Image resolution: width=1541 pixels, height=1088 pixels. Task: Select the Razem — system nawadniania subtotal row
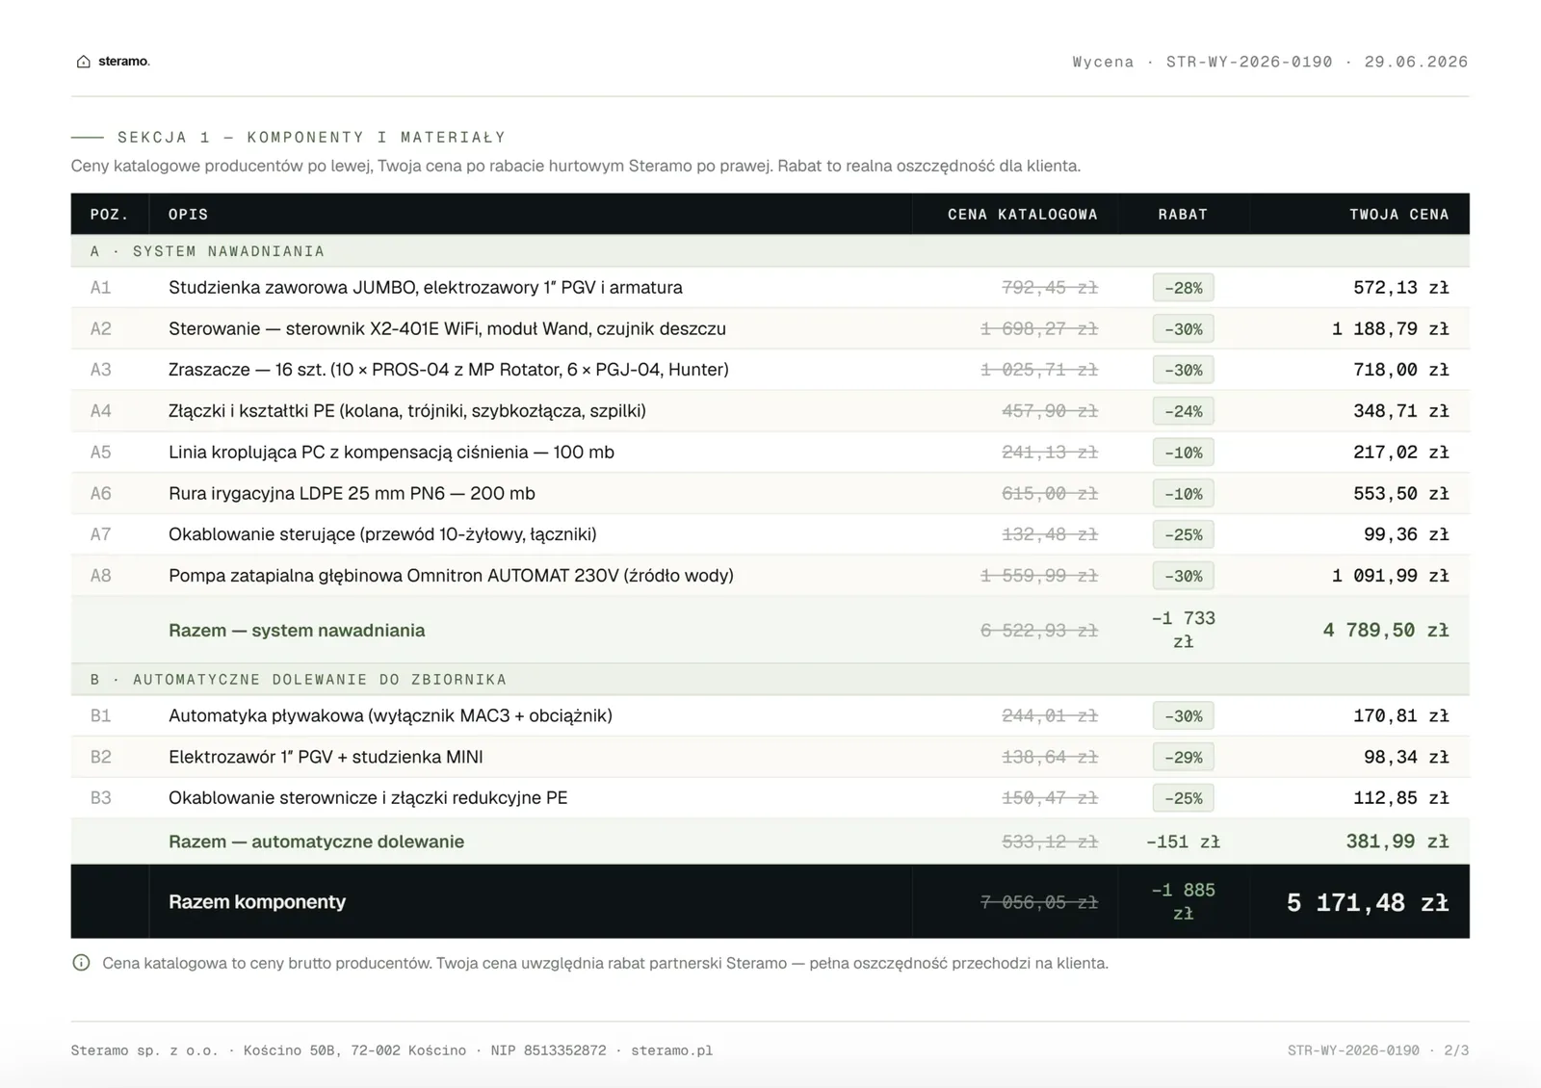[770, 631]
